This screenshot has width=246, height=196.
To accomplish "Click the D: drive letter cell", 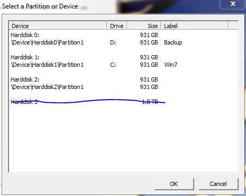I will [x=113, y=42].
